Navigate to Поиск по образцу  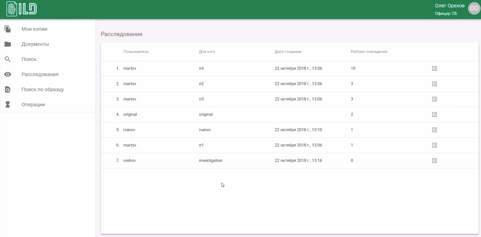tap(43, 89)
